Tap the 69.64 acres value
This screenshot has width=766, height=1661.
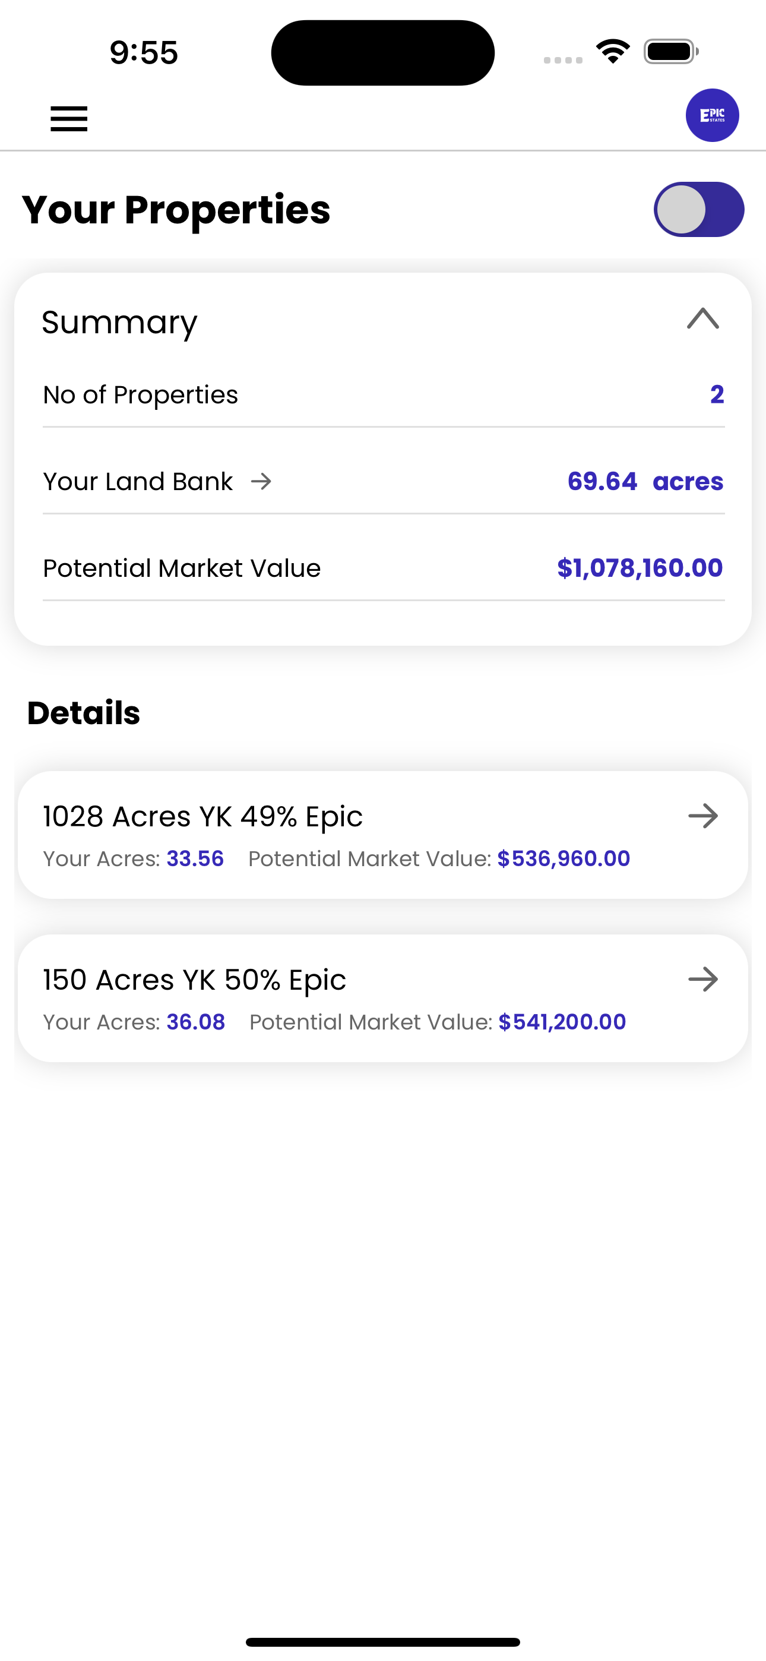tap(645, 481)
